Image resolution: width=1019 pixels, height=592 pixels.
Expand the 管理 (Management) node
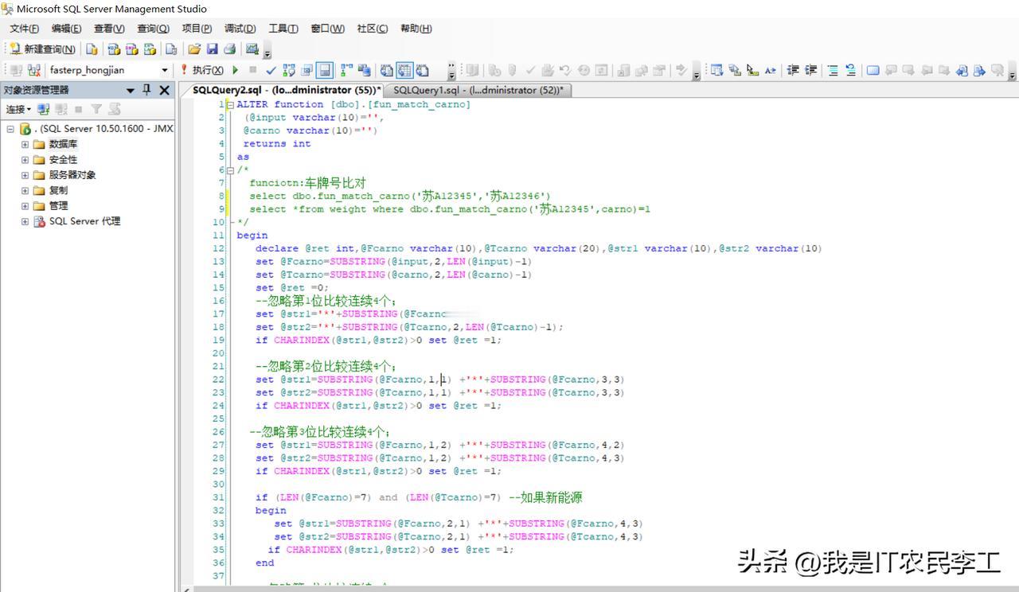[x=25, y=206]
